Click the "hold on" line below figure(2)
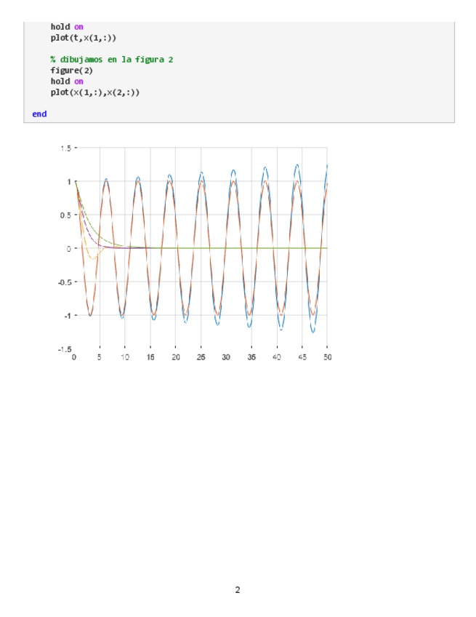This screenshot has height=617, width=476. [66, 81]
